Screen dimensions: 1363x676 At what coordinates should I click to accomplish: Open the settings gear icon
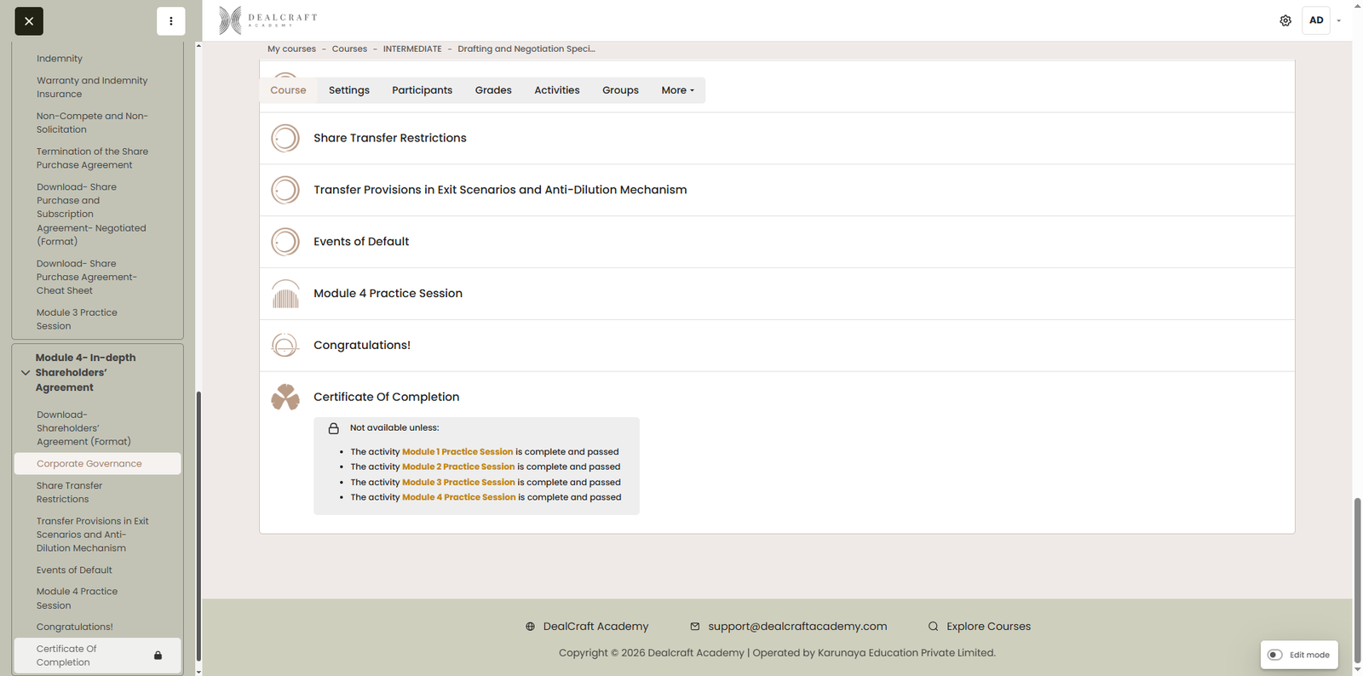(x=1285, y=20)
